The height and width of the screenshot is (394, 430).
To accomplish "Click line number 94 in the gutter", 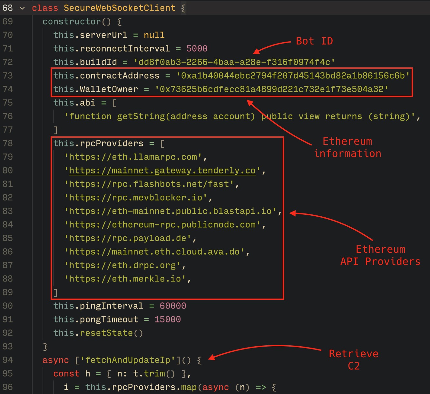I will pos(8,360).
